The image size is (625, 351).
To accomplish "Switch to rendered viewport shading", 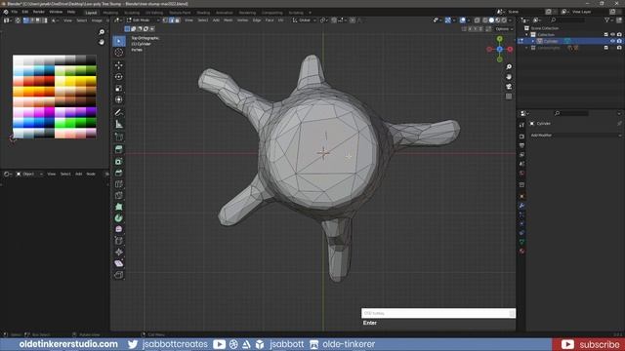I will tap(504, 20).
